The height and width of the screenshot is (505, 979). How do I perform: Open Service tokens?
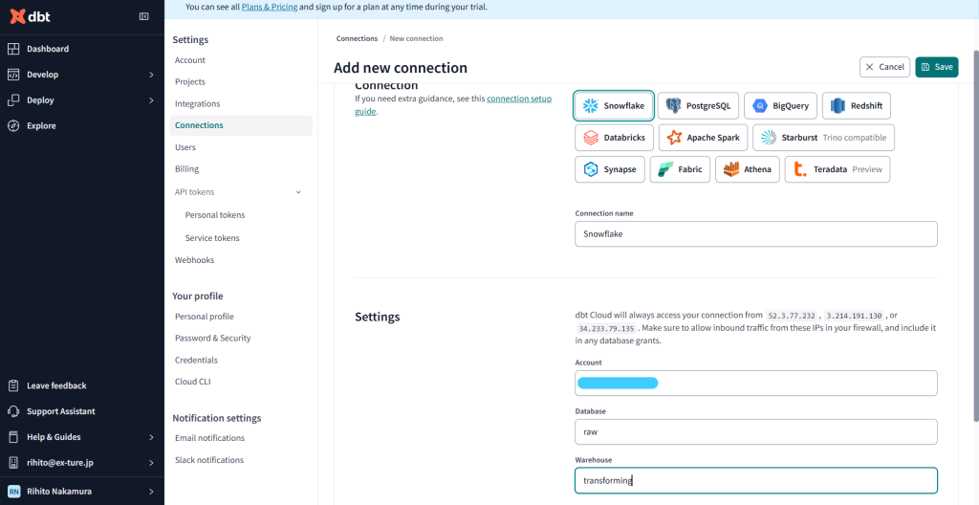point(212,238)
